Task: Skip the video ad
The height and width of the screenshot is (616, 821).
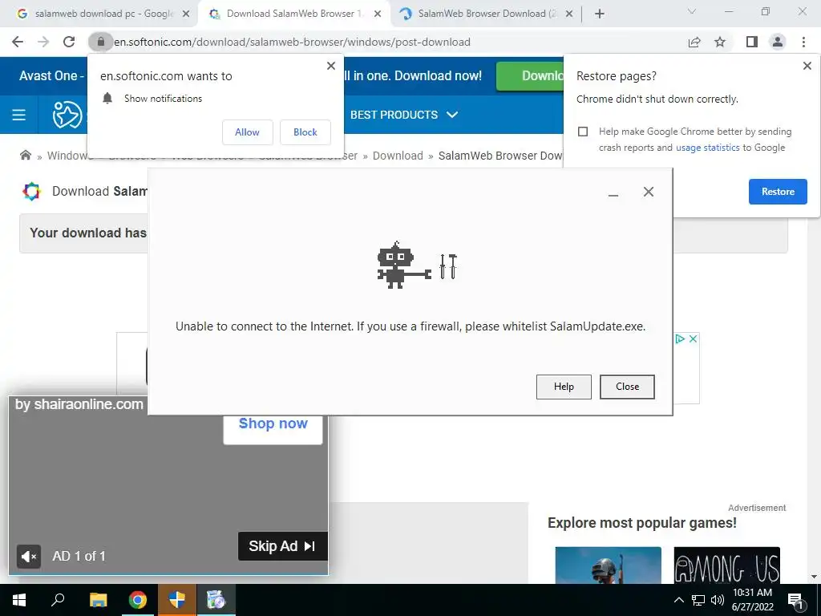Action: click(x=283, y=546)
